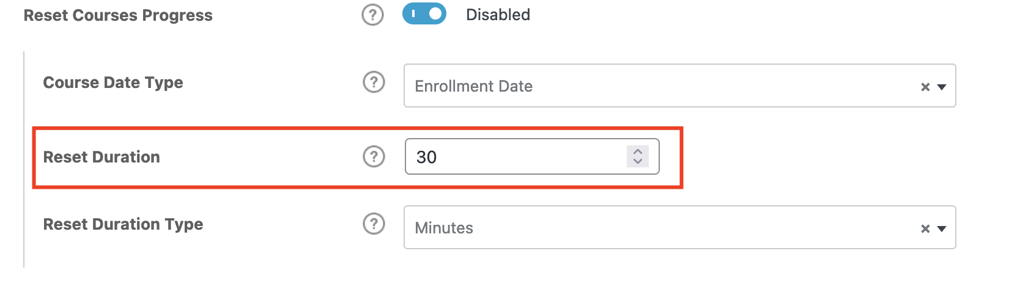This screenshot has height=281, width=1031.
Task: Click the Course Date Type label
Action: pos(113,82)
